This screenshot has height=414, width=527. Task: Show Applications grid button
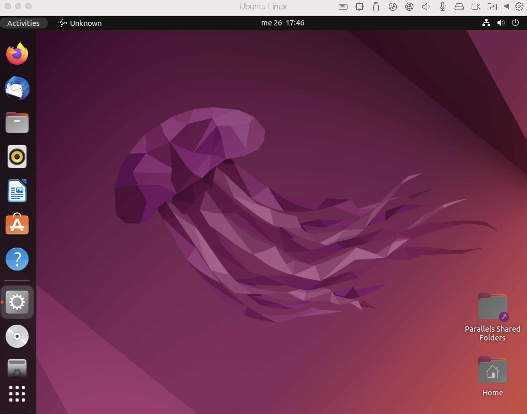pos(17,394)
